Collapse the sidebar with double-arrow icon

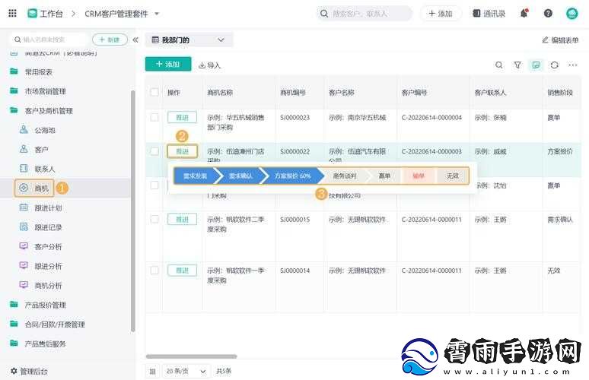point(135,40)
